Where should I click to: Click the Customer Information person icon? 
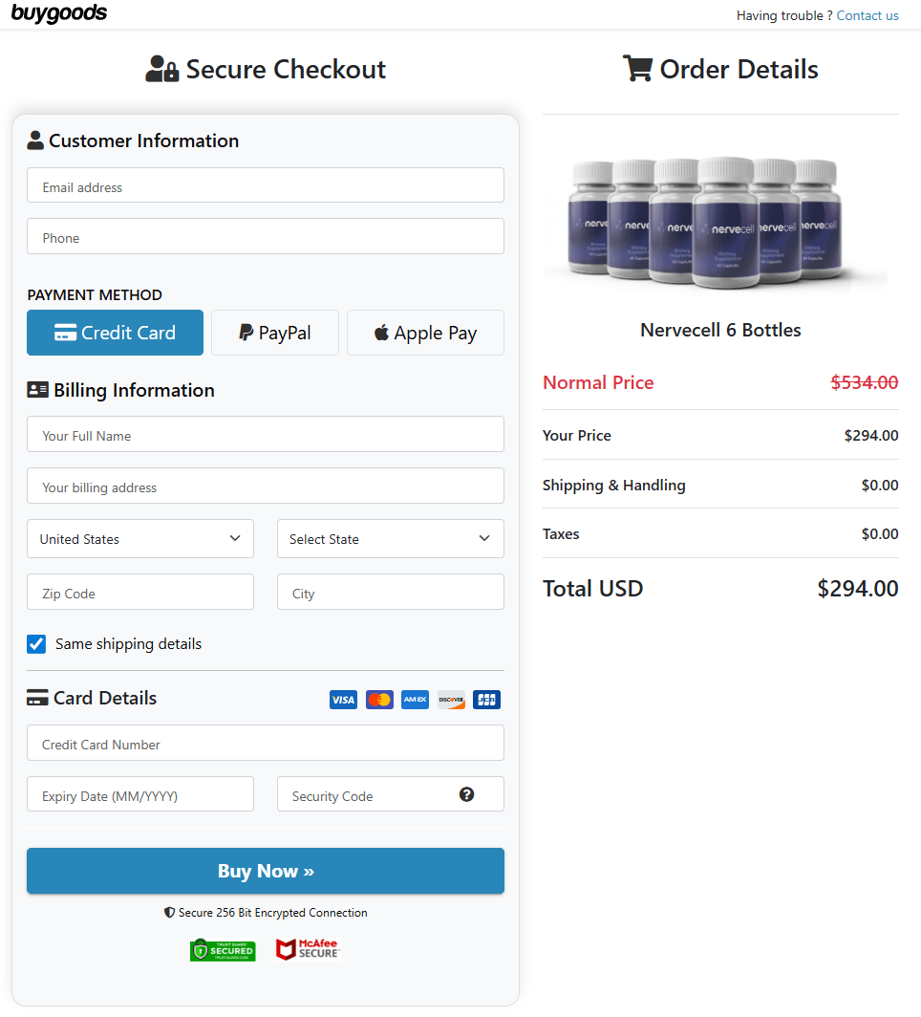tap(35, 141)
